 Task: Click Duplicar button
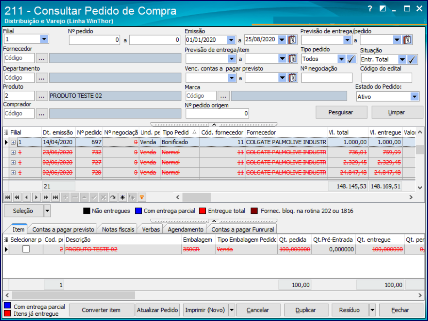pyautogui.click(x=305, y=310)
